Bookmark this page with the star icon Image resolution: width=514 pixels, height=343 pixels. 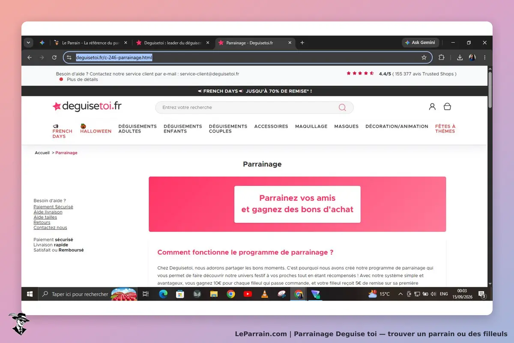[424, 57]
